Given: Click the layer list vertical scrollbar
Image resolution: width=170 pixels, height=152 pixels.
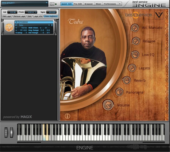Looking at the screenshot, I should tap(58, 69).
